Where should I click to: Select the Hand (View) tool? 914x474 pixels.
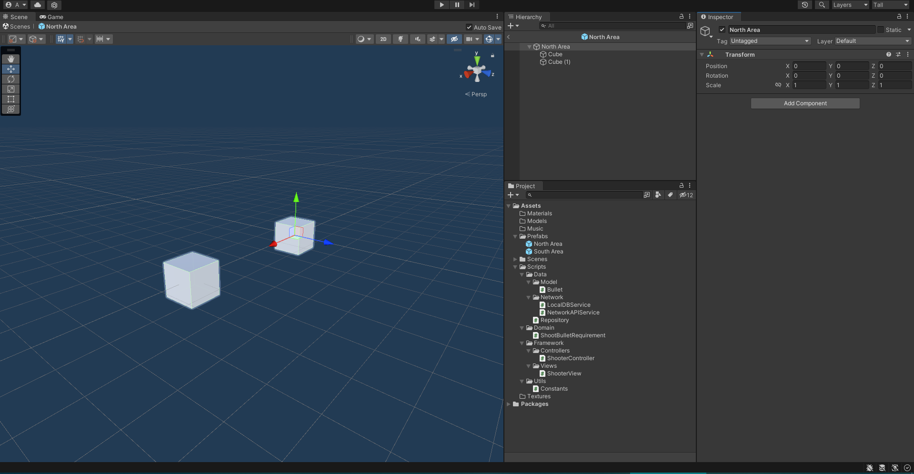11,59
